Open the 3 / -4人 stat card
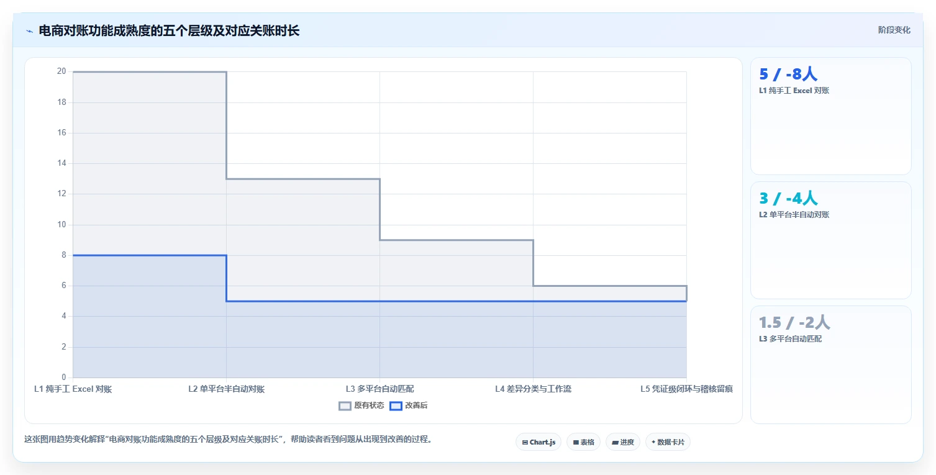This screenshot has height=475, width=936. click(x=831, y=240)
